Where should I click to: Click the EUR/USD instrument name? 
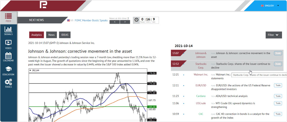[201, 85]
